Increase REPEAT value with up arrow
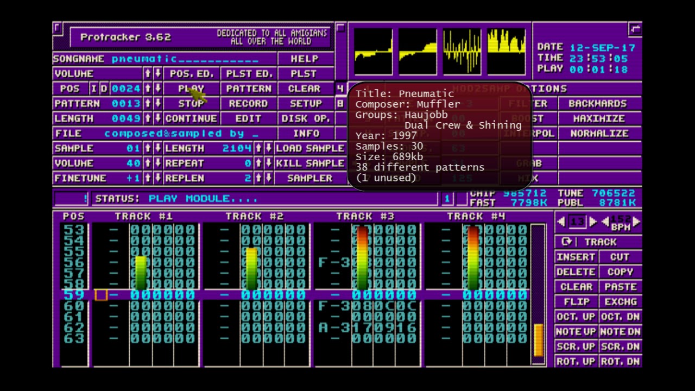Image resolution: width=695 pixels, height=391 pixels. coord(258,163)
